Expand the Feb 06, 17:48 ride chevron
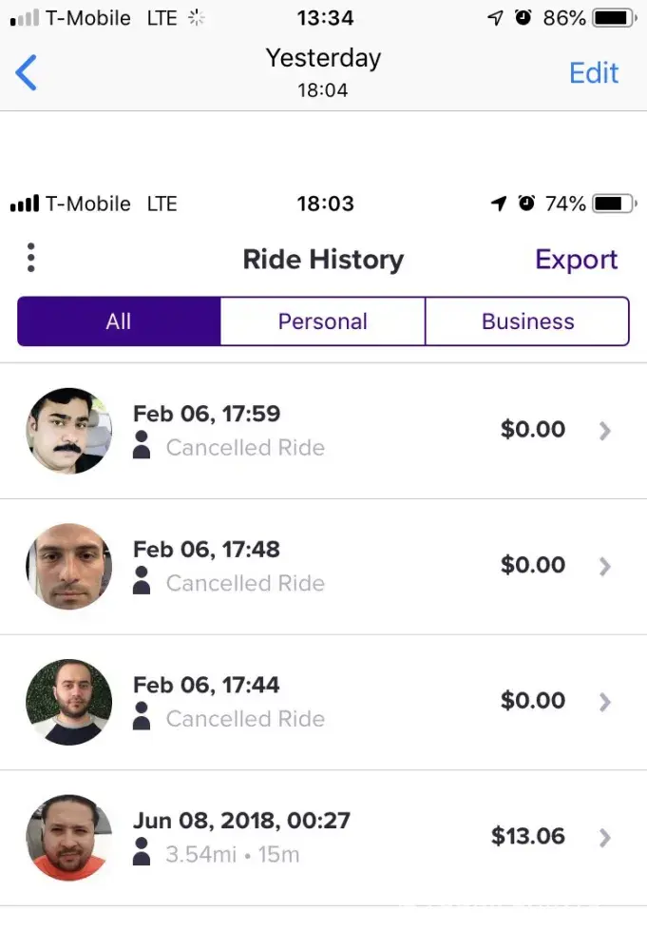This screenshot has height=951, width=647. point(605,567)
